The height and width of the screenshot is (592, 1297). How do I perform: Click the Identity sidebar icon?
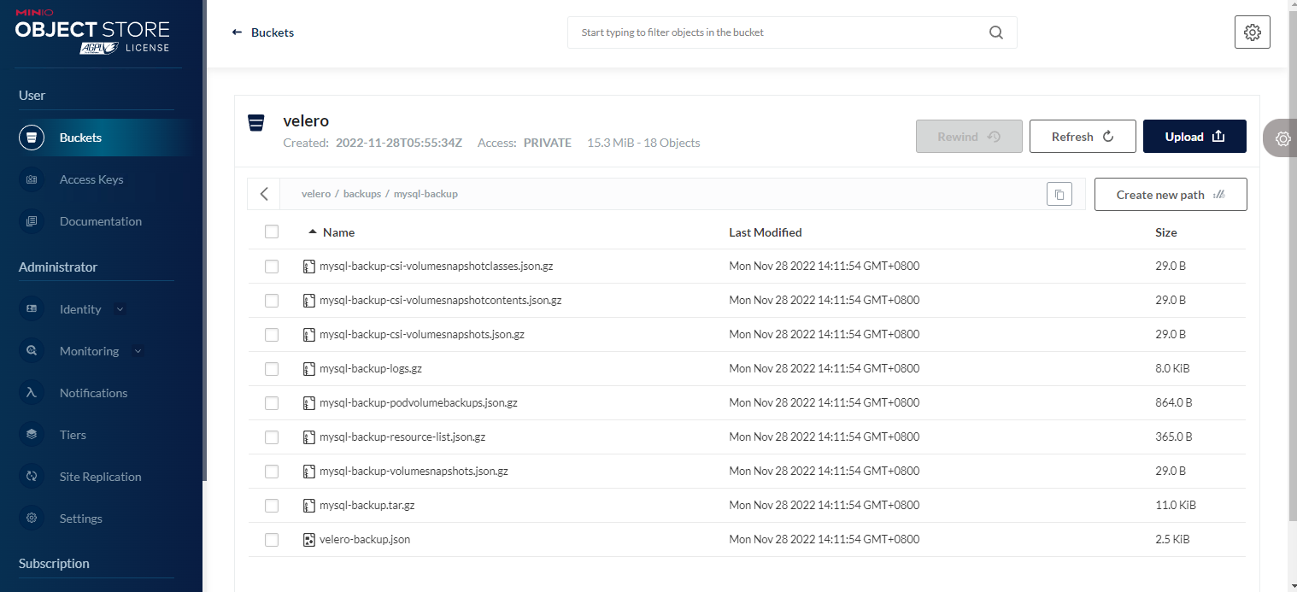pyautogui.click(x=32, y=309)
